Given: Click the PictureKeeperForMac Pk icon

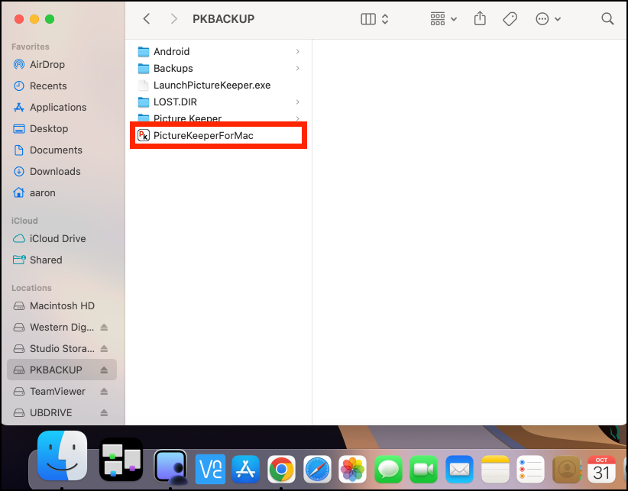Looking at the screenshot, I should click(144, 136).
